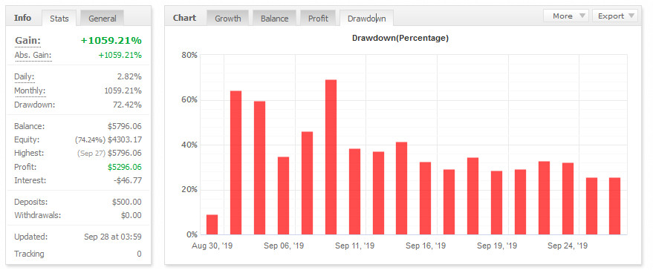The image size is (653, 270).
Task: Click the 40% y-axis label
Action: point(189,145)
